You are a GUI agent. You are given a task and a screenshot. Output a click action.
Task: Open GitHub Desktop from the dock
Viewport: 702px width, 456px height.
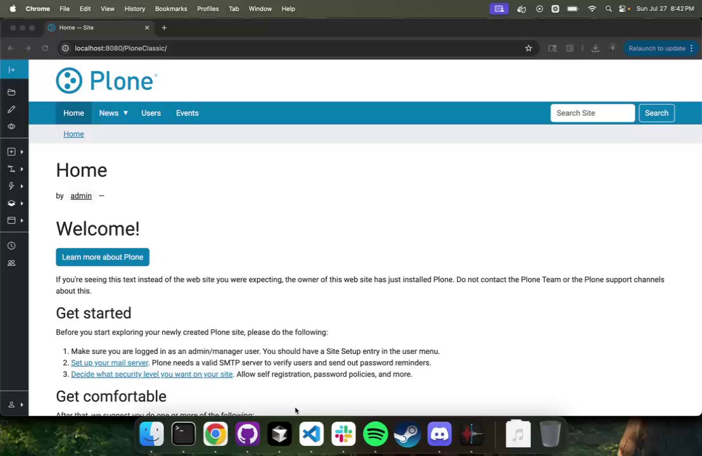(x=247, y=434)
